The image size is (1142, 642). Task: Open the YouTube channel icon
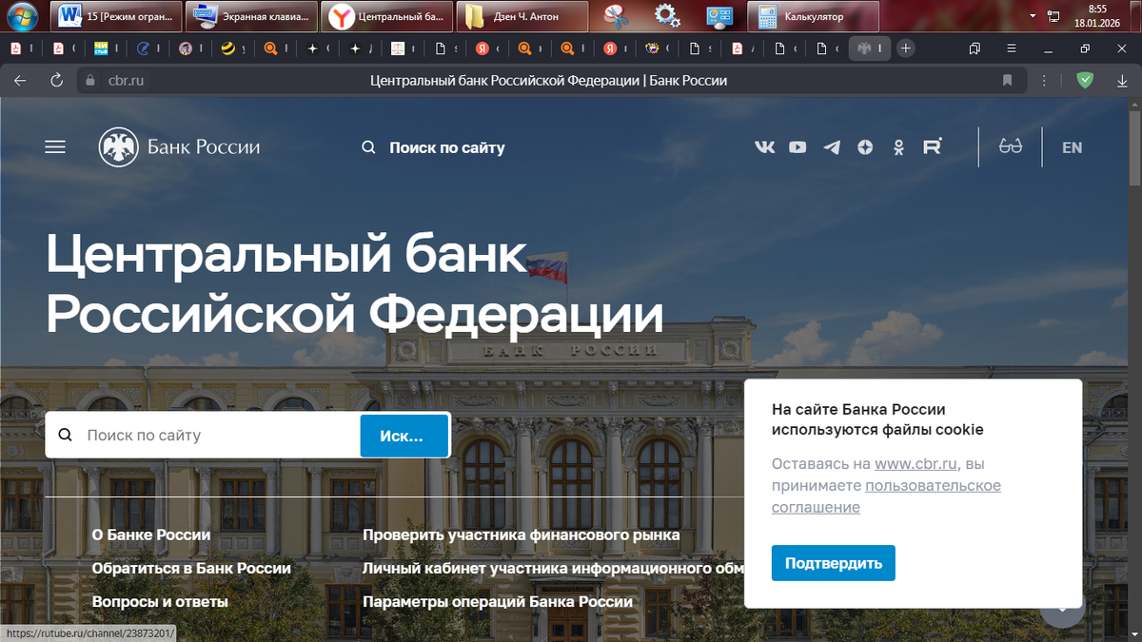(797, 147)
